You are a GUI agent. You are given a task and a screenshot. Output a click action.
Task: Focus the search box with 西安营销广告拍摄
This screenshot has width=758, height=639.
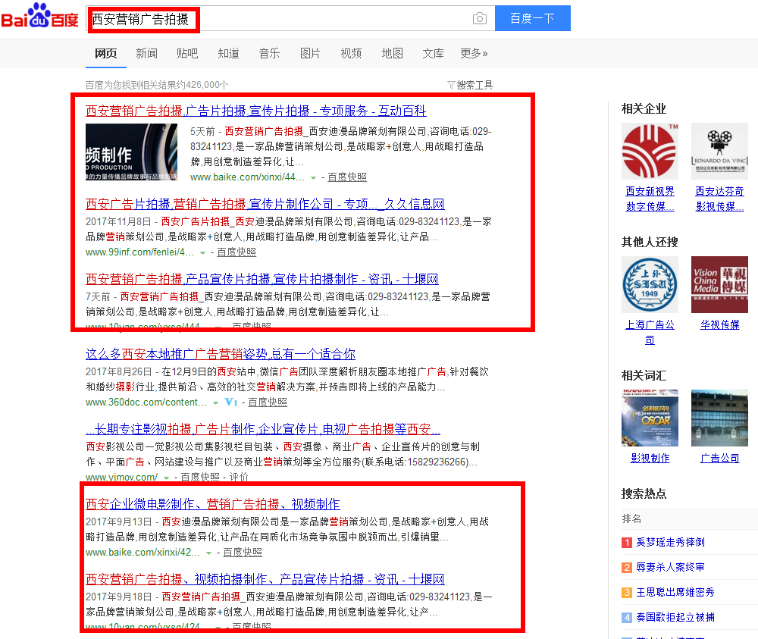290,18
